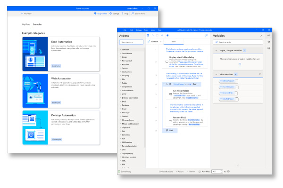283x188 pixels.
Task: Open the Excel Automation example card
Action: [x=61, y=54]
